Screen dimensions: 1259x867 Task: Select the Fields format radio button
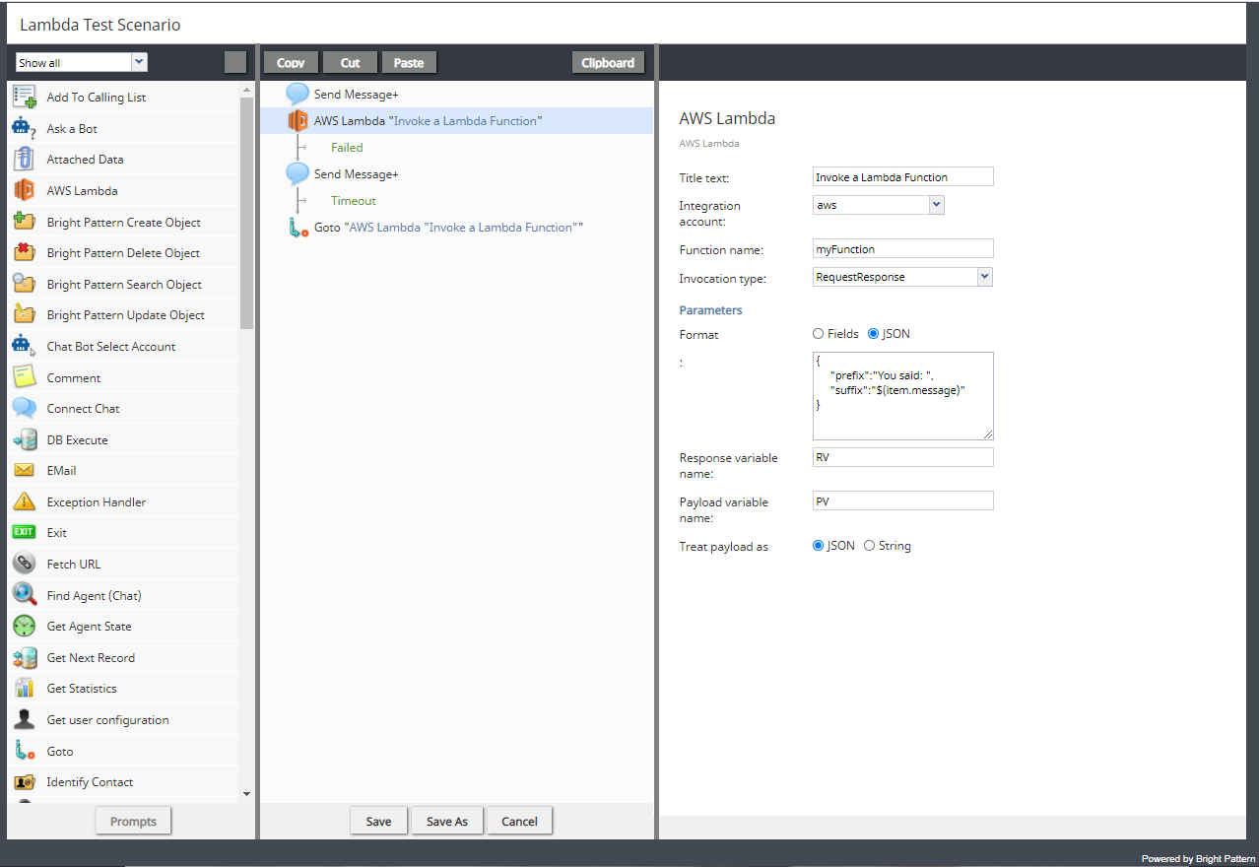click(818, 334)
